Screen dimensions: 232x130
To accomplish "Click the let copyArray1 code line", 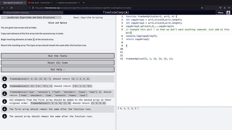I will click(x=154, y=20).
